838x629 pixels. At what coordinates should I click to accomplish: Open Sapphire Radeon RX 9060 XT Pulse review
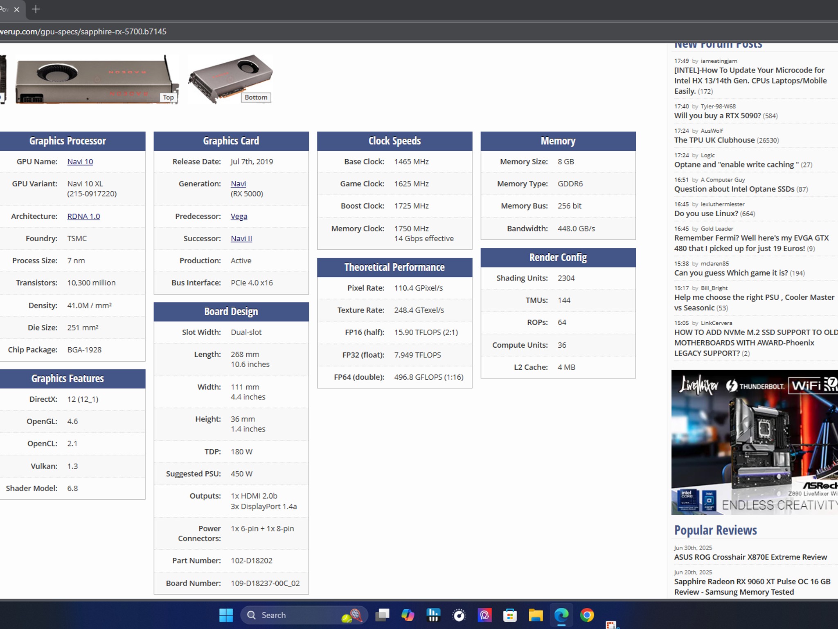click(x=752, y=586)
